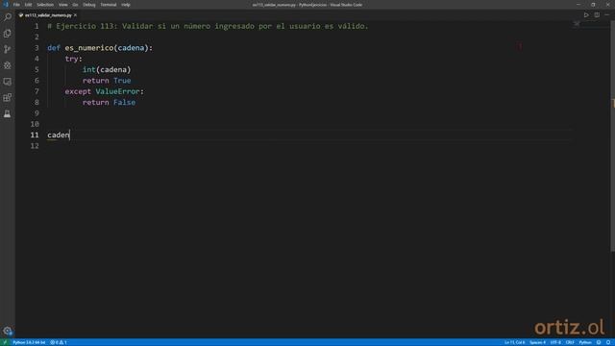Click line number 11 in the gutter
This screenshot has height=346, width=615.
pos(35,135)
